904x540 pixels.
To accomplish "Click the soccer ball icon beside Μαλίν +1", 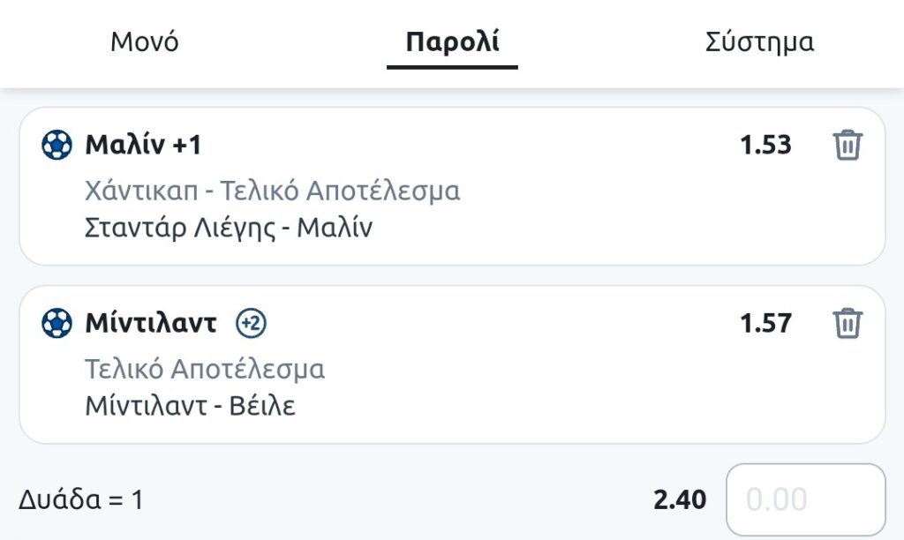I will [57, 145].
